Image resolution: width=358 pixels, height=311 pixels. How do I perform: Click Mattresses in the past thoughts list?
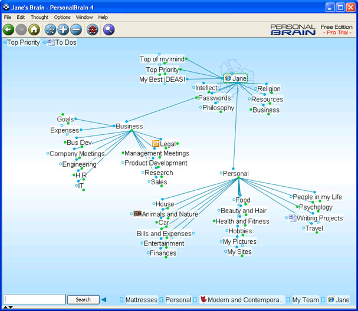(x=142, y=300)
